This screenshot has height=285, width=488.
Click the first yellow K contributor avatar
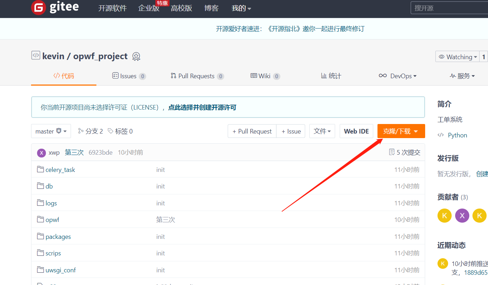[x=445, y=216]
